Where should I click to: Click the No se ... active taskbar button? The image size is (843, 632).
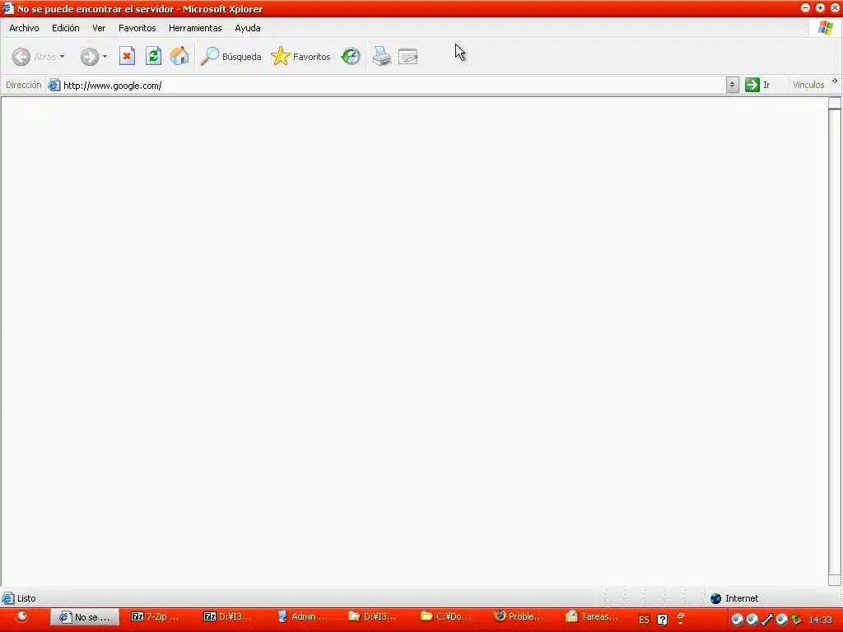point(86,617)
